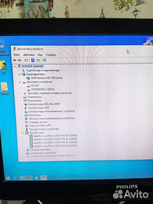Viewport: 153px width, 204px height.
Task: Collapse the Видеоадаптеры node
Action: pos(19,74)
